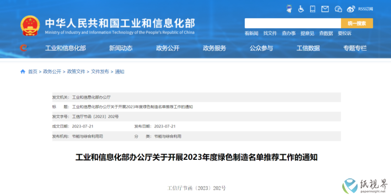Click the 统一搜索 button
Image resolution: width=391 pixels, height=195 pixels.
coord(357,23)
